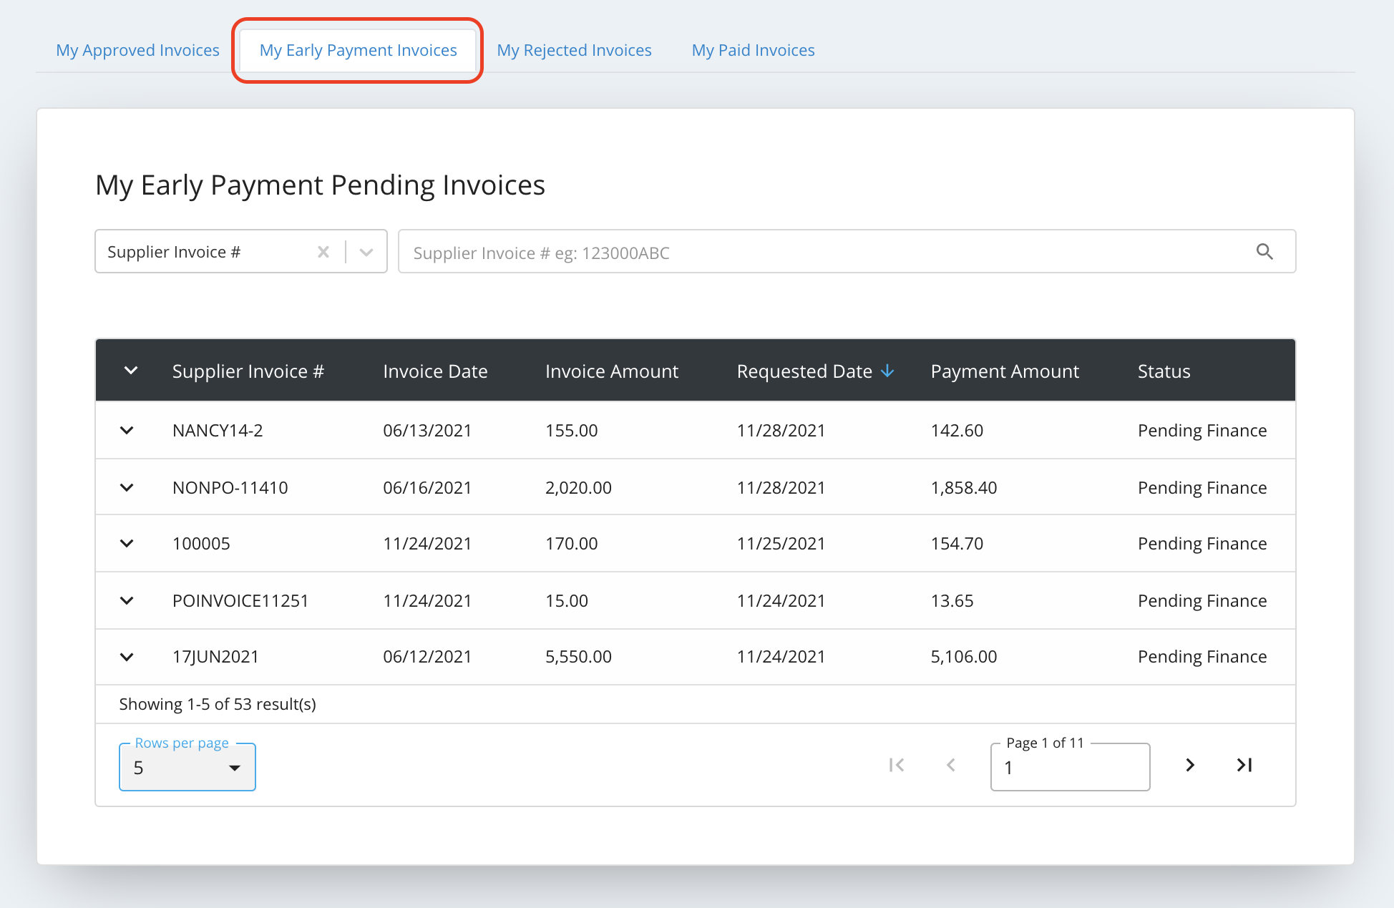Expand the POINVOICE11251 invoice row
The image size is (1394, 908).
127,600
